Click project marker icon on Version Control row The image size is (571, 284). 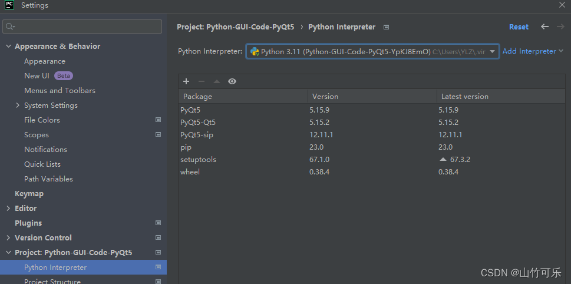[x=158, y=237]
